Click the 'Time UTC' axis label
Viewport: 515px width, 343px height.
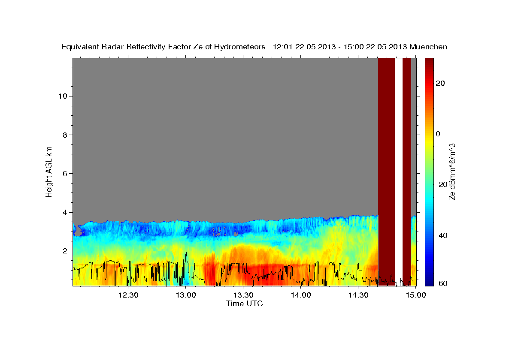coord(244,304)
